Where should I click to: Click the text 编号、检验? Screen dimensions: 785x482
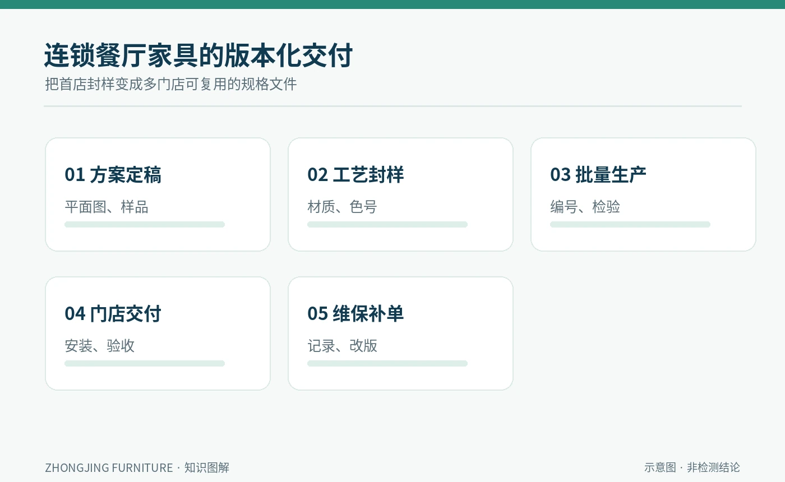pos(585,207)
